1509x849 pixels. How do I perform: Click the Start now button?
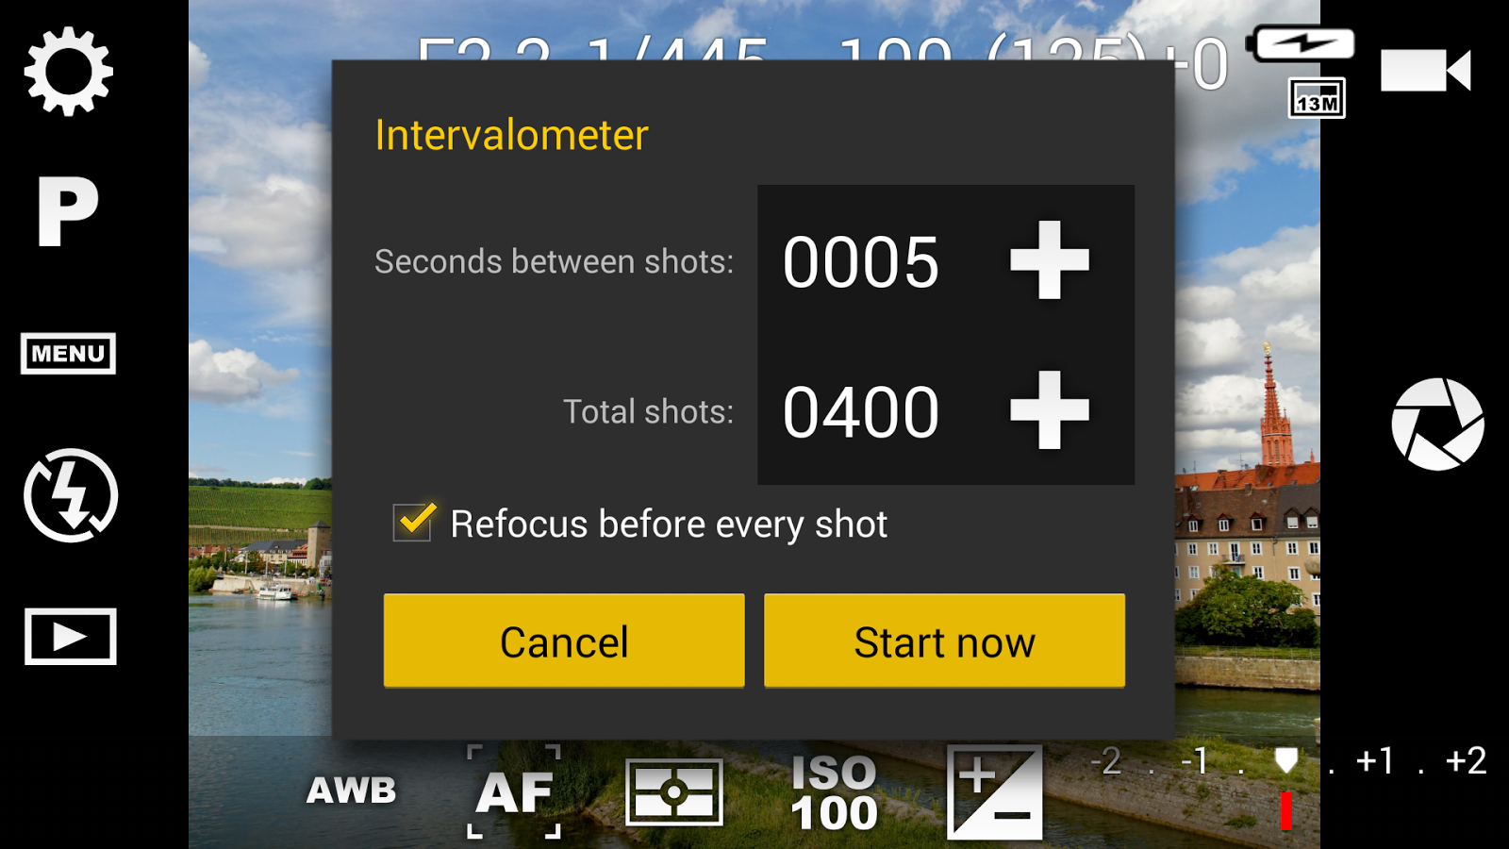[944, 641]
